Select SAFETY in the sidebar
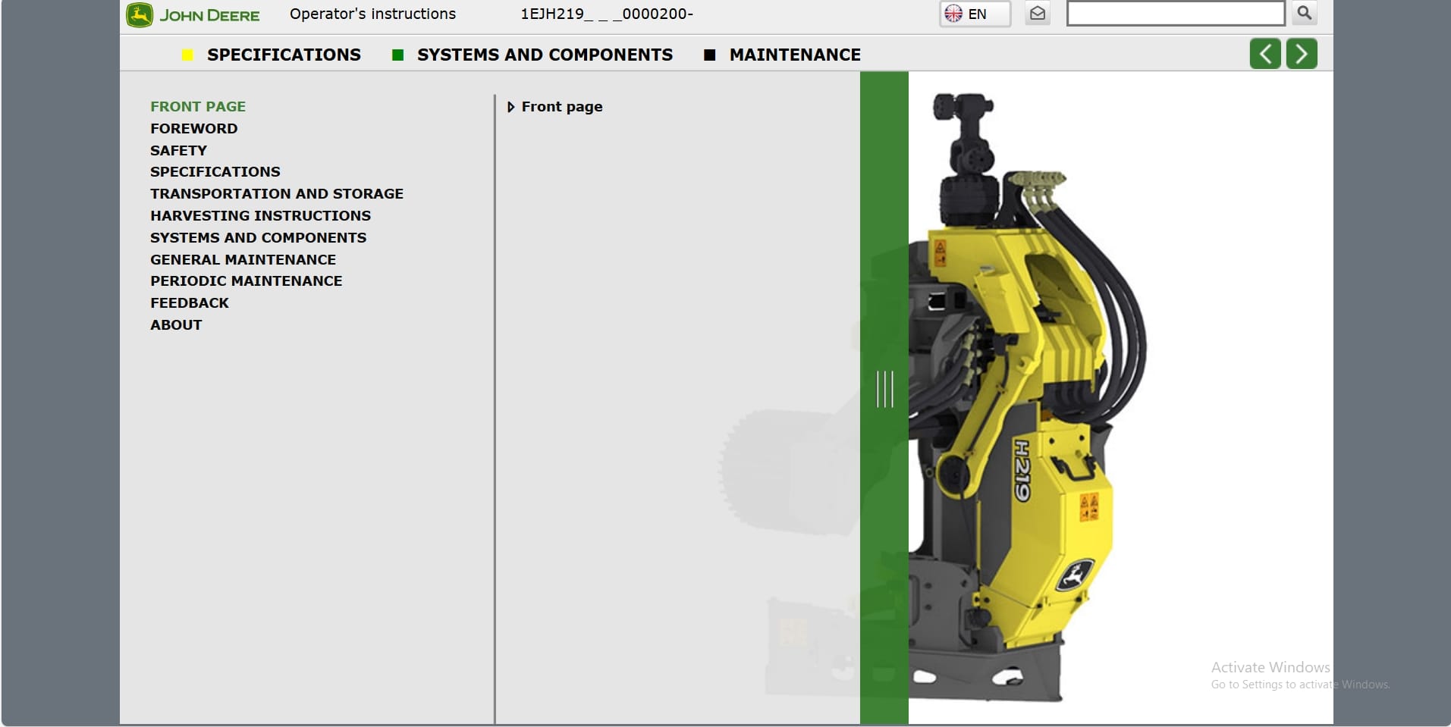This screenshot has height=727, width=1451. pos(178,150)
